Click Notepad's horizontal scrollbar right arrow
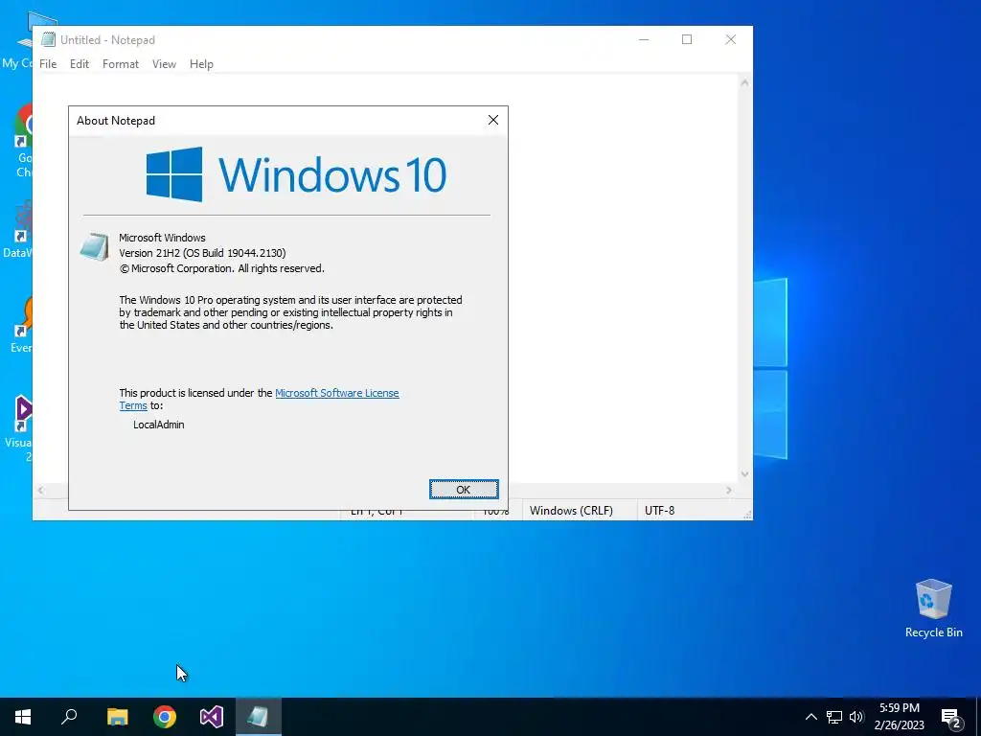 [x=729, y=490]
